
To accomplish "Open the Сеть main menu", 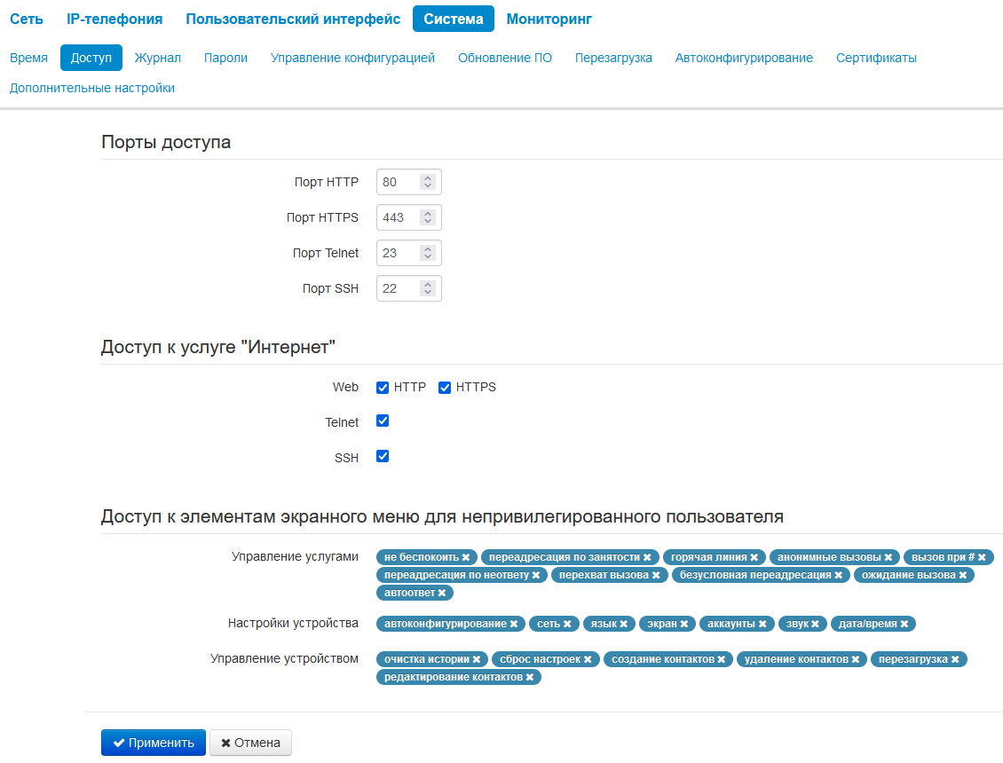I will click(x=27, y=20).
